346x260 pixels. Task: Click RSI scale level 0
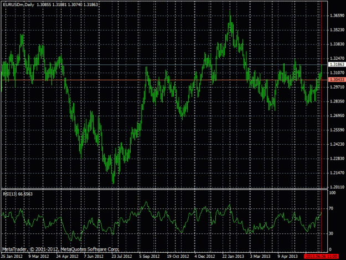coord(330,249)
